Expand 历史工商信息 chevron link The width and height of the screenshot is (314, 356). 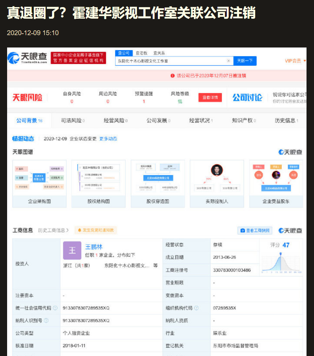click(54, 230)
